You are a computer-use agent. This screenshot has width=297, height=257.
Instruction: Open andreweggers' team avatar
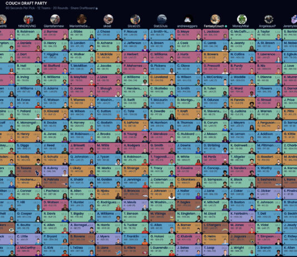pyautogui.click(x=189, y=19)
